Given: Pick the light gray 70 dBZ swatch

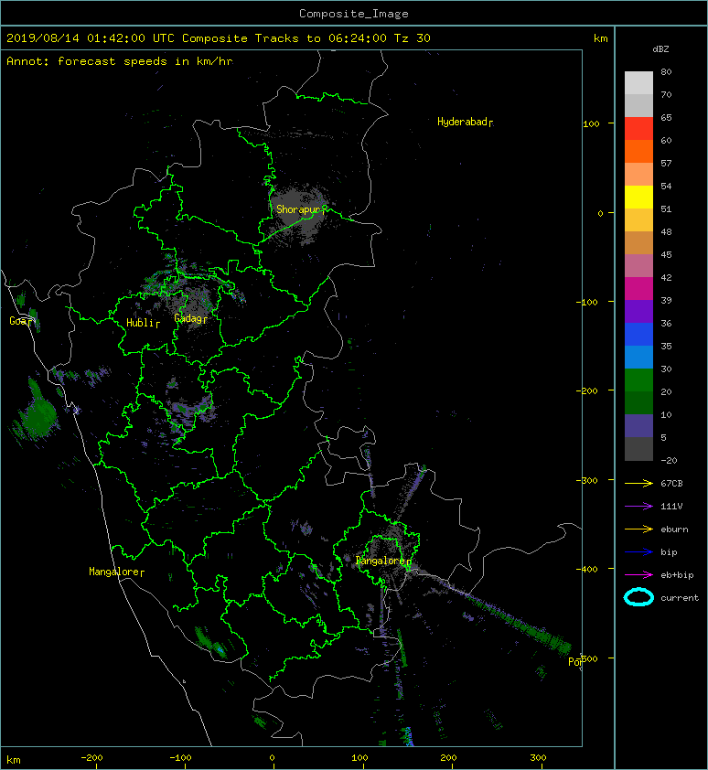Looking at the screenshot, I should click(x=638, y=83).
